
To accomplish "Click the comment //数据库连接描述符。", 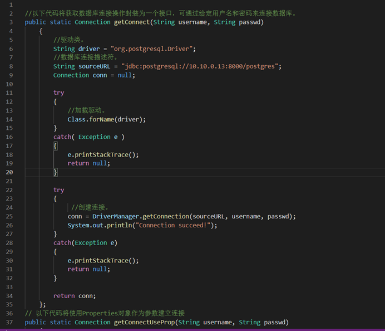I will [86, 57].
